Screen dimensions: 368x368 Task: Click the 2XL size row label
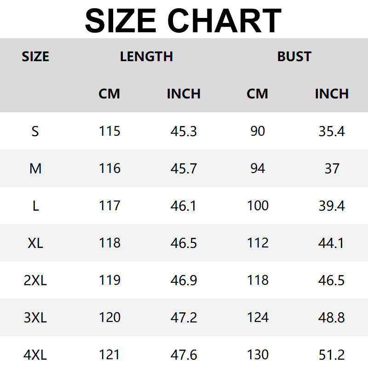click(x=35, y=280)
